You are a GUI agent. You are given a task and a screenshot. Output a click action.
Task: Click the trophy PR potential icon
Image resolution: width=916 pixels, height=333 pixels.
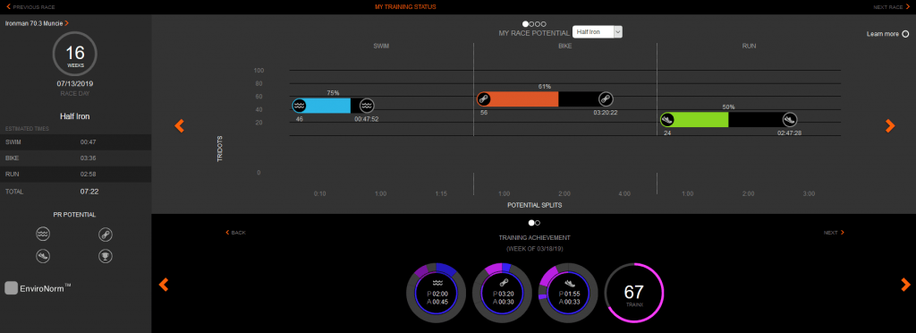click(x=106, y=256)
